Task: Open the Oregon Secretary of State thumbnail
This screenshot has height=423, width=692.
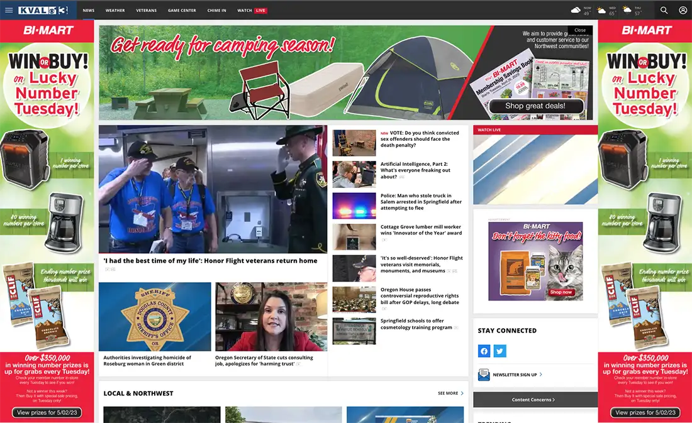Action: [x=271, y=317]
